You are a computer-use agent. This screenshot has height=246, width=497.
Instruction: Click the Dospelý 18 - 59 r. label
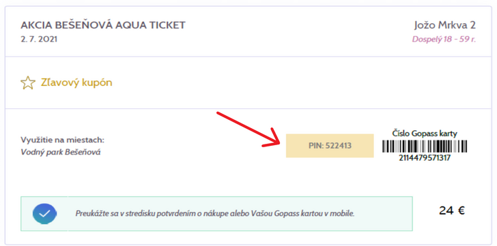click(x=444, y=40)
